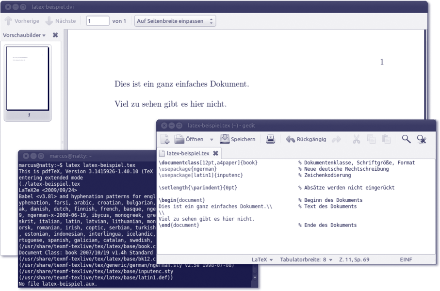Click the copy icon in gedit toolbar
The image size is (440, 291).
371,140
